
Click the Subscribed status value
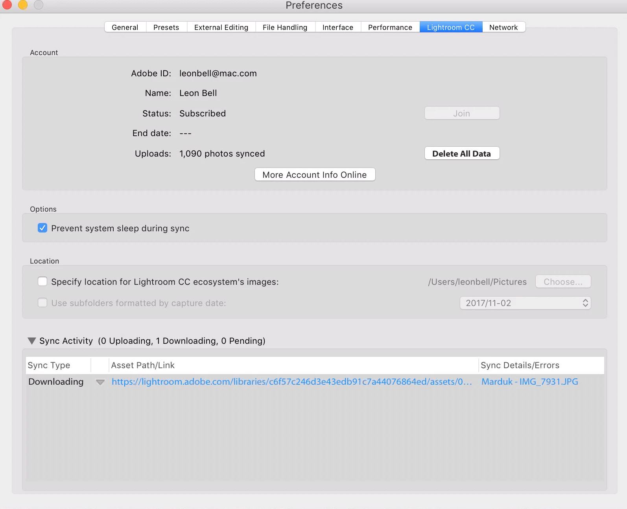tap(203, 114)
